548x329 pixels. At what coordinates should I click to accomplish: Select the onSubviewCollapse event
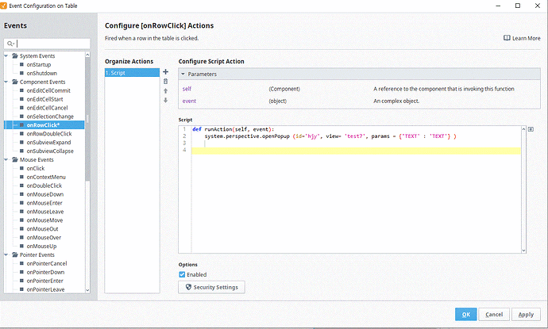50,151
